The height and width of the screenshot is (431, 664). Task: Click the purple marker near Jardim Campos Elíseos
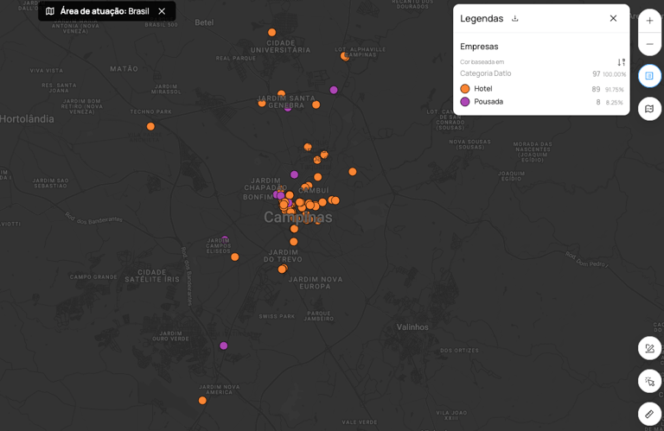point(225,239)
